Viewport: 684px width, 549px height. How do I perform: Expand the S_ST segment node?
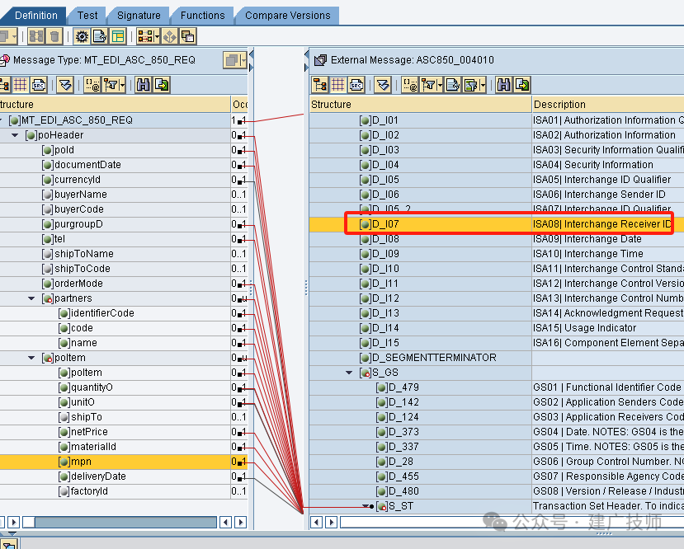coord(366,506)
